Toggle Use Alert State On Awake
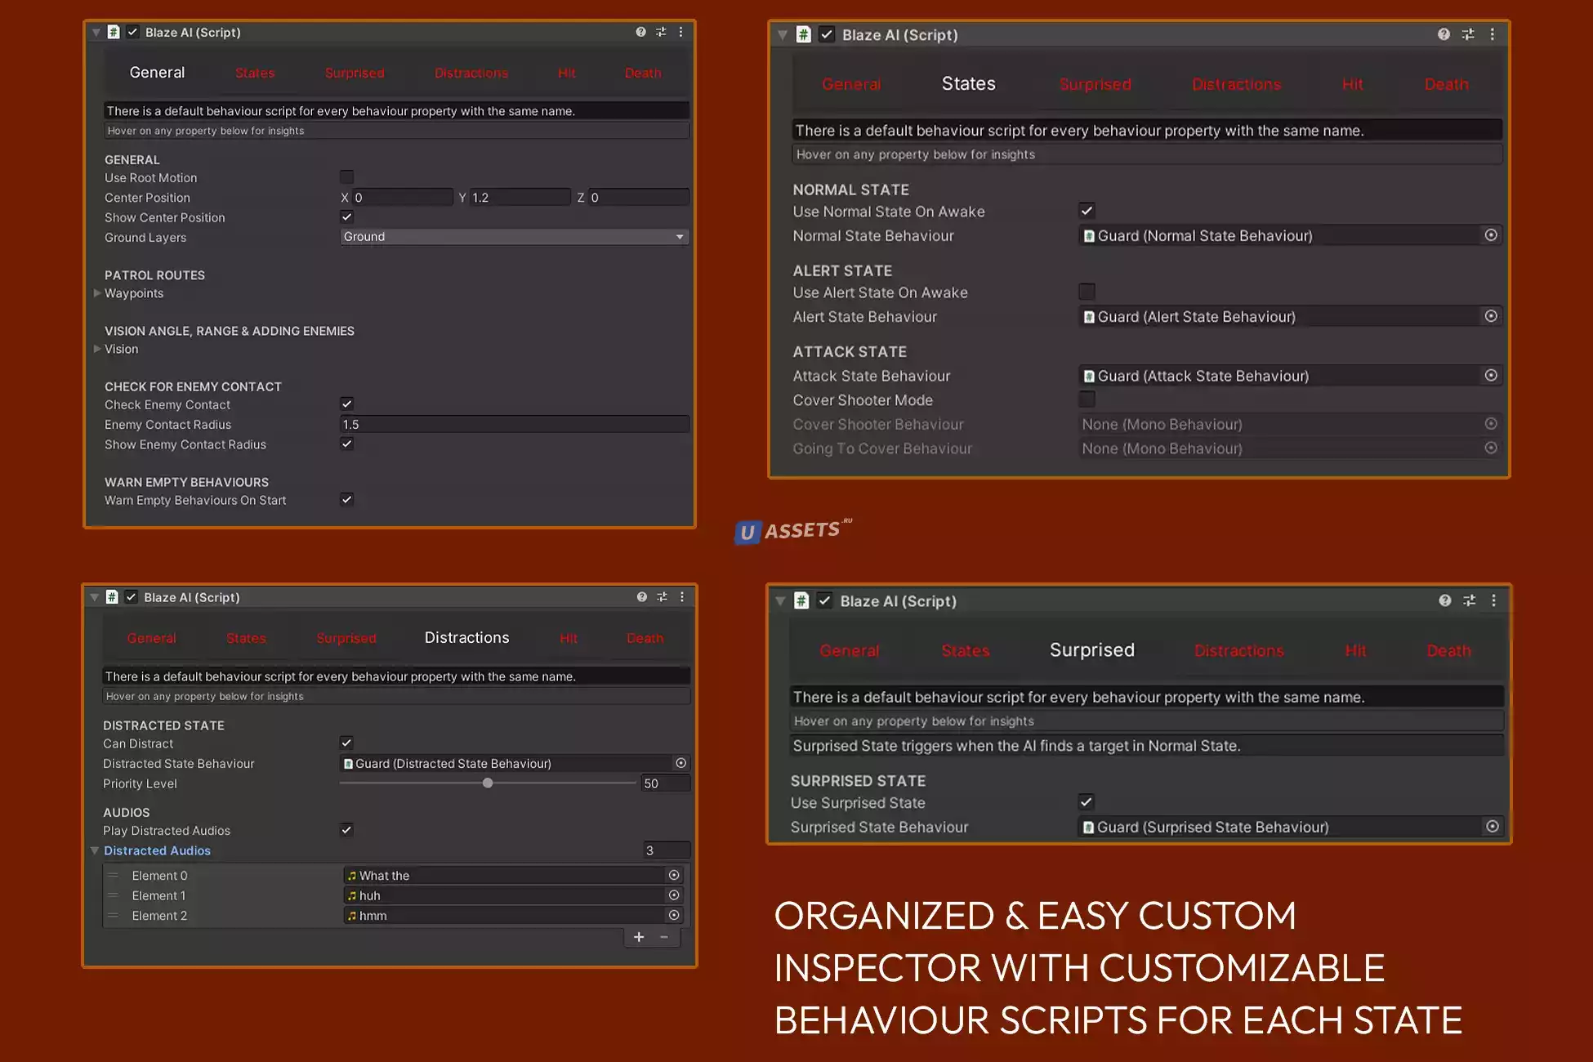This screenshot has height=1062, width=1593. click(1087, 292)
